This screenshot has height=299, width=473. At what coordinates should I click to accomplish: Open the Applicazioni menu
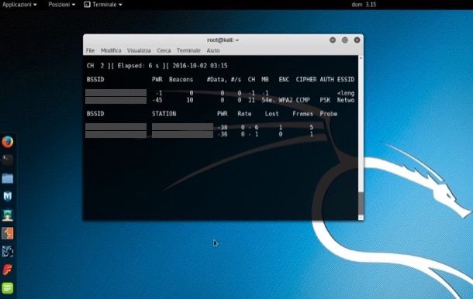(x=19, y=5)
